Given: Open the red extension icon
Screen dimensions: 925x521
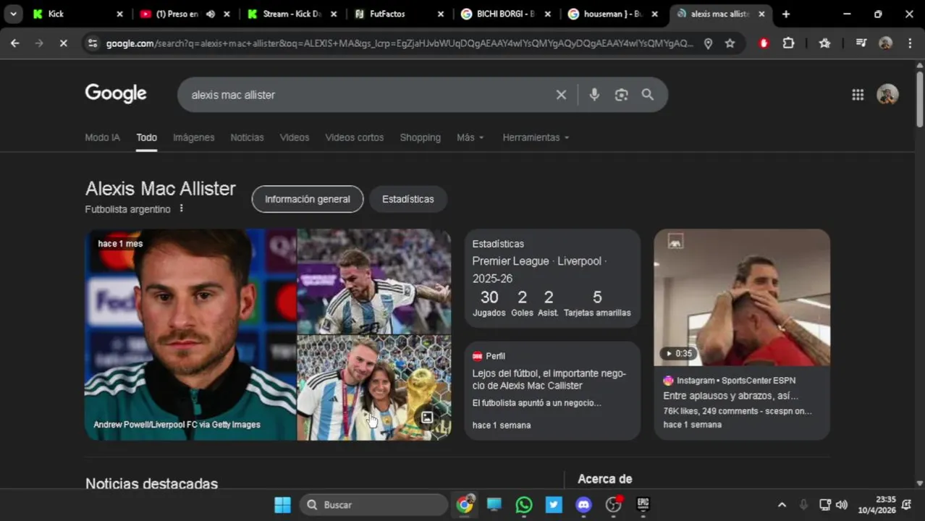Looking at the screenshot, I should click(x=764, y=43).
